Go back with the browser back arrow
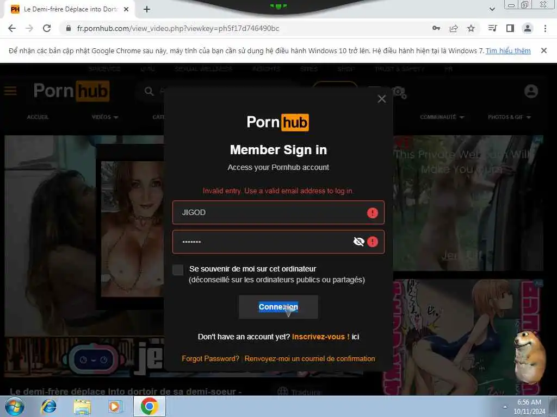Image resolution: width=557 pixels, height=417 pixels. [12, 28]
